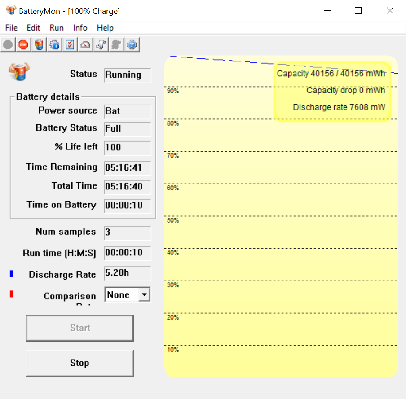Open configuration via gear toolbar icon
Viewport: 406px width, 399px height.
coord(55,45)
